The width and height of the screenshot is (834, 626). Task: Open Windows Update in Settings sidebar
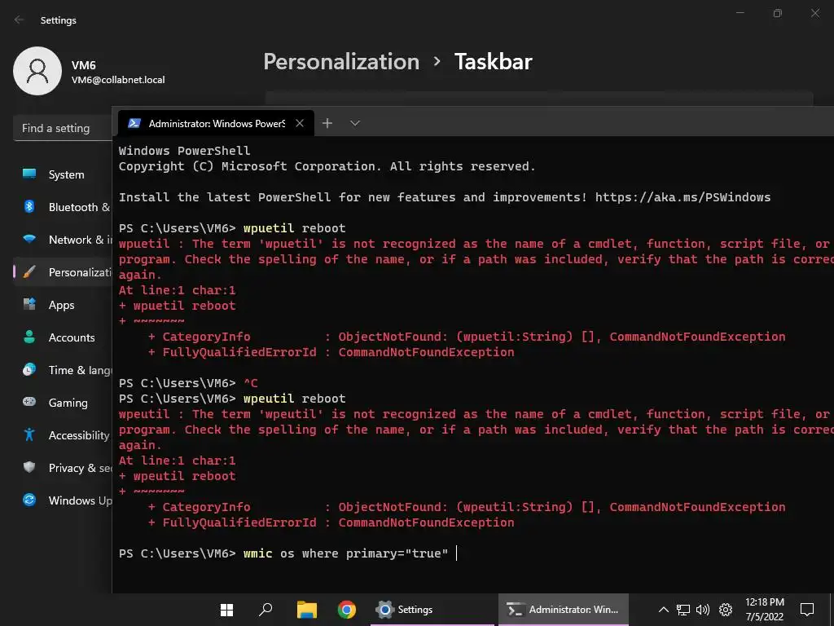63,500
